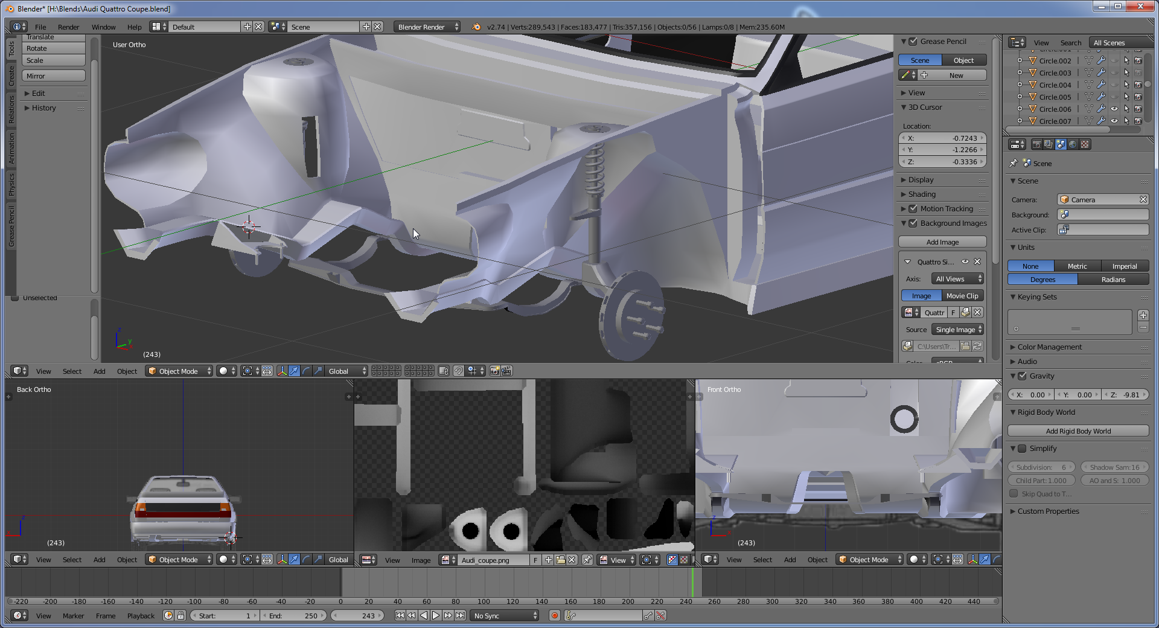
Task: Expand the Circle.003 tree node
Action: click(1020, 73)
